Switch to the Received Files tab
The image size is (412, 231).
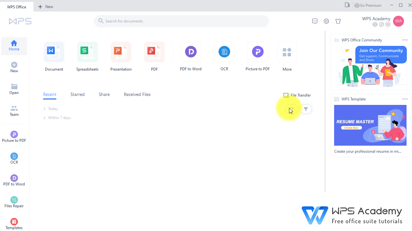point(137,95)
